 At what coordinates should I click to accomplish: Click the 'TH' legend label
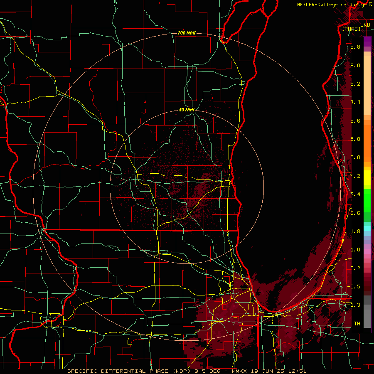pos(357,323)
